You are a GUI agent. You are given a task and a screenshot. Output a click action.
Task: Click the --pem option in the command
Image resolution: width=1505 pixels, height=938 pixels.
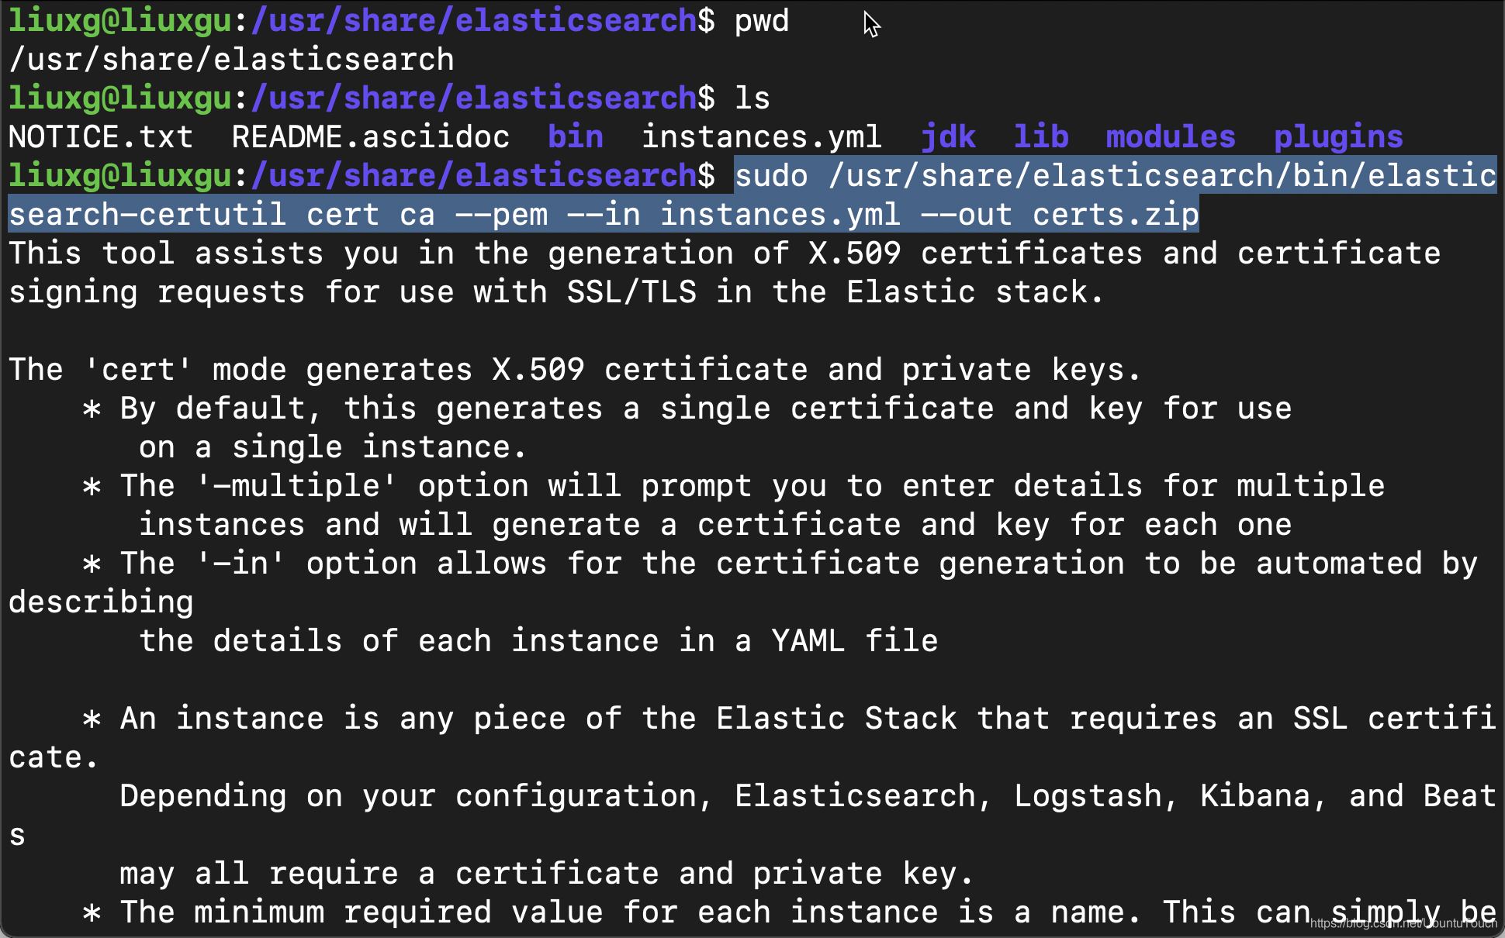[x=500, y=215]
